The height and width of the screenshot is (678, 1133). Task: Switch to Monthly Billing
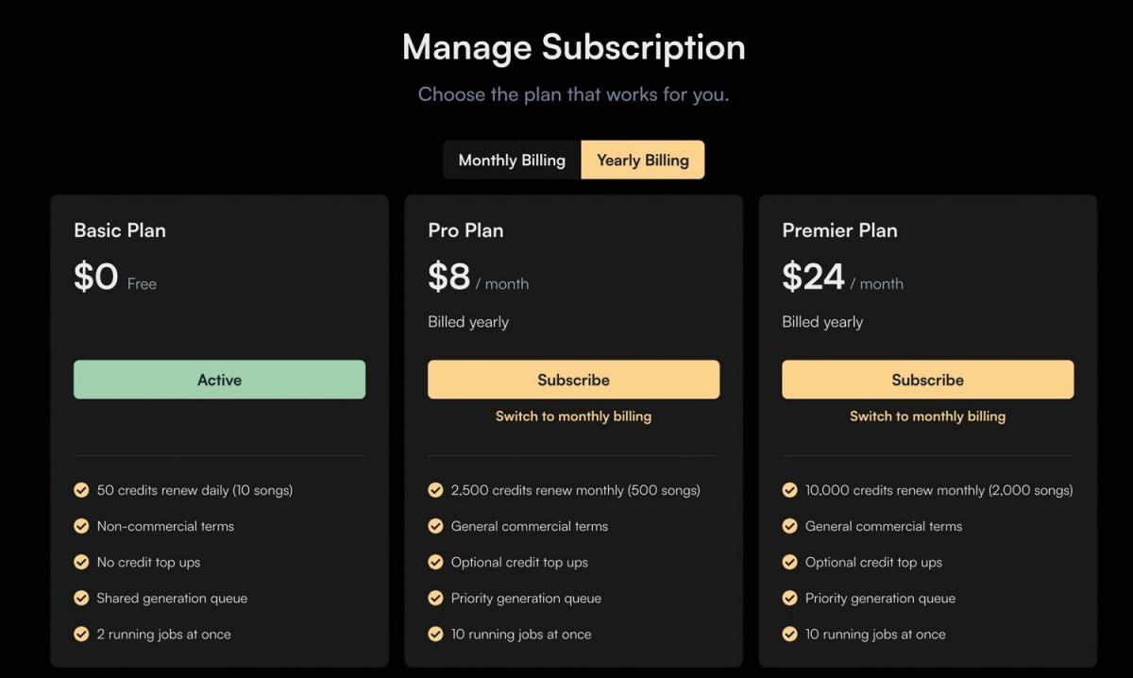pos(512,160)
